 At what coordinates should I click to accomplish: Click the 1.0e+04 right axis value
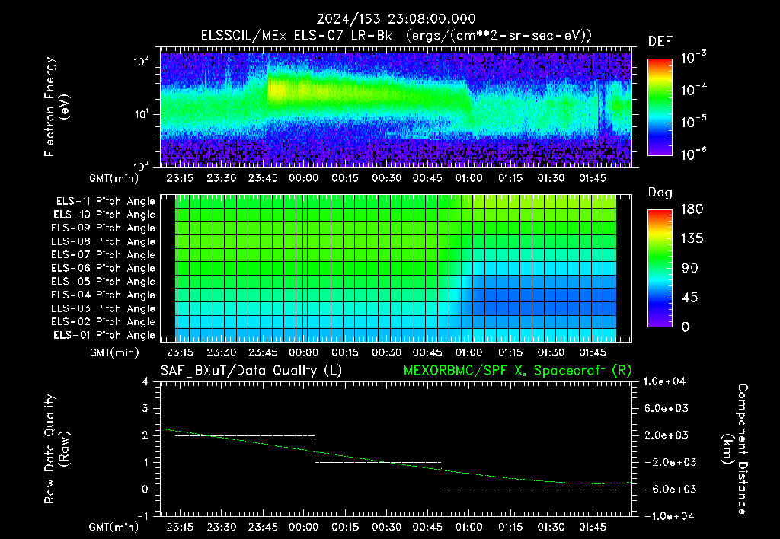[x=664, y=381]
